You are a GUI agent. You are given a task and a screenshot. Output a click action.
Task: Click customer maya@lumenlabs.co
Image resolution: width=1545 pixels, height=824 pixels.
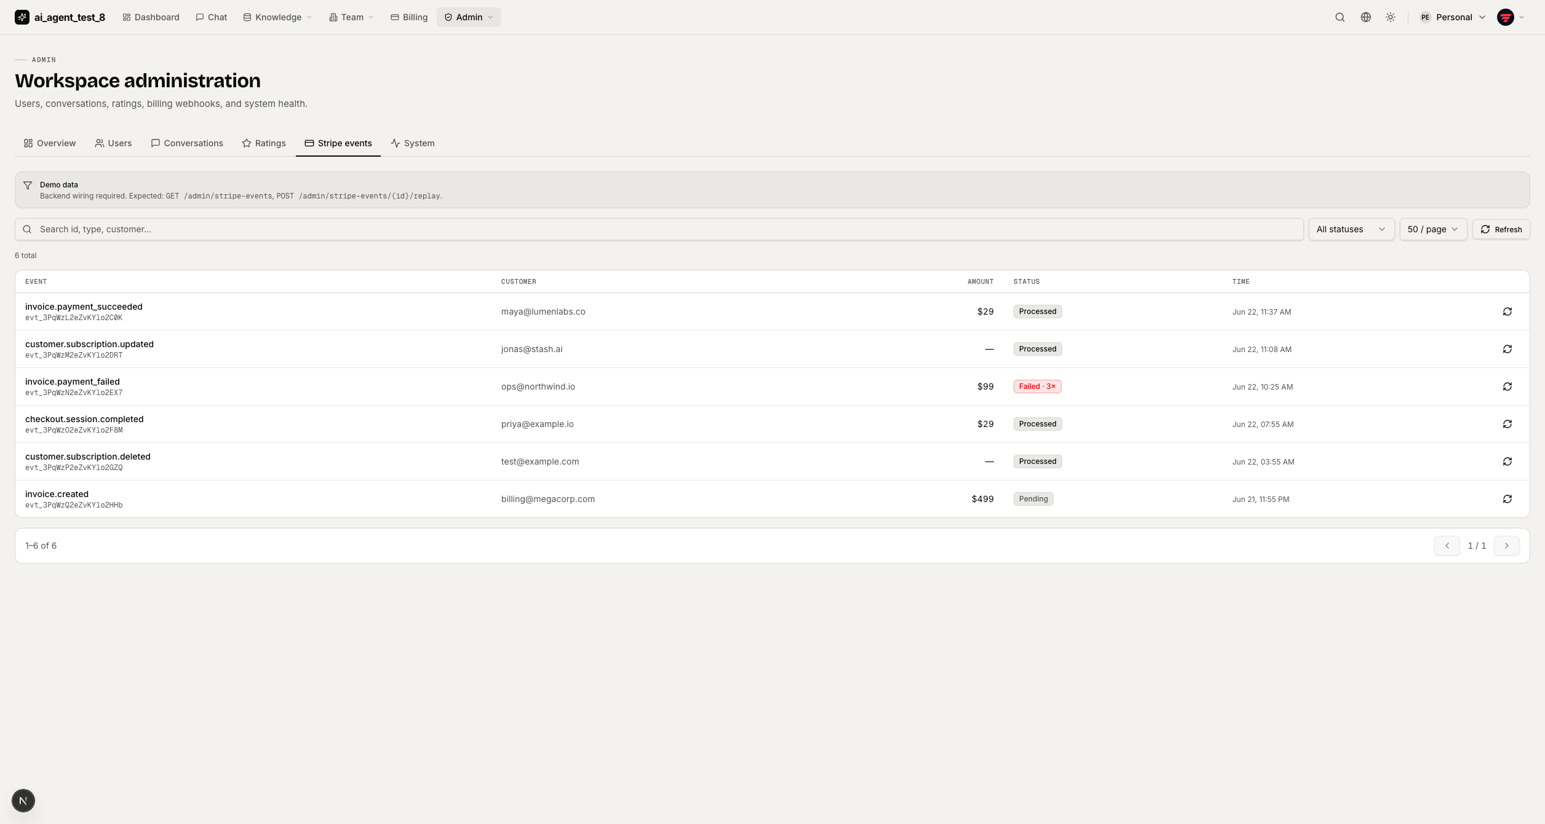pos(543,312)
